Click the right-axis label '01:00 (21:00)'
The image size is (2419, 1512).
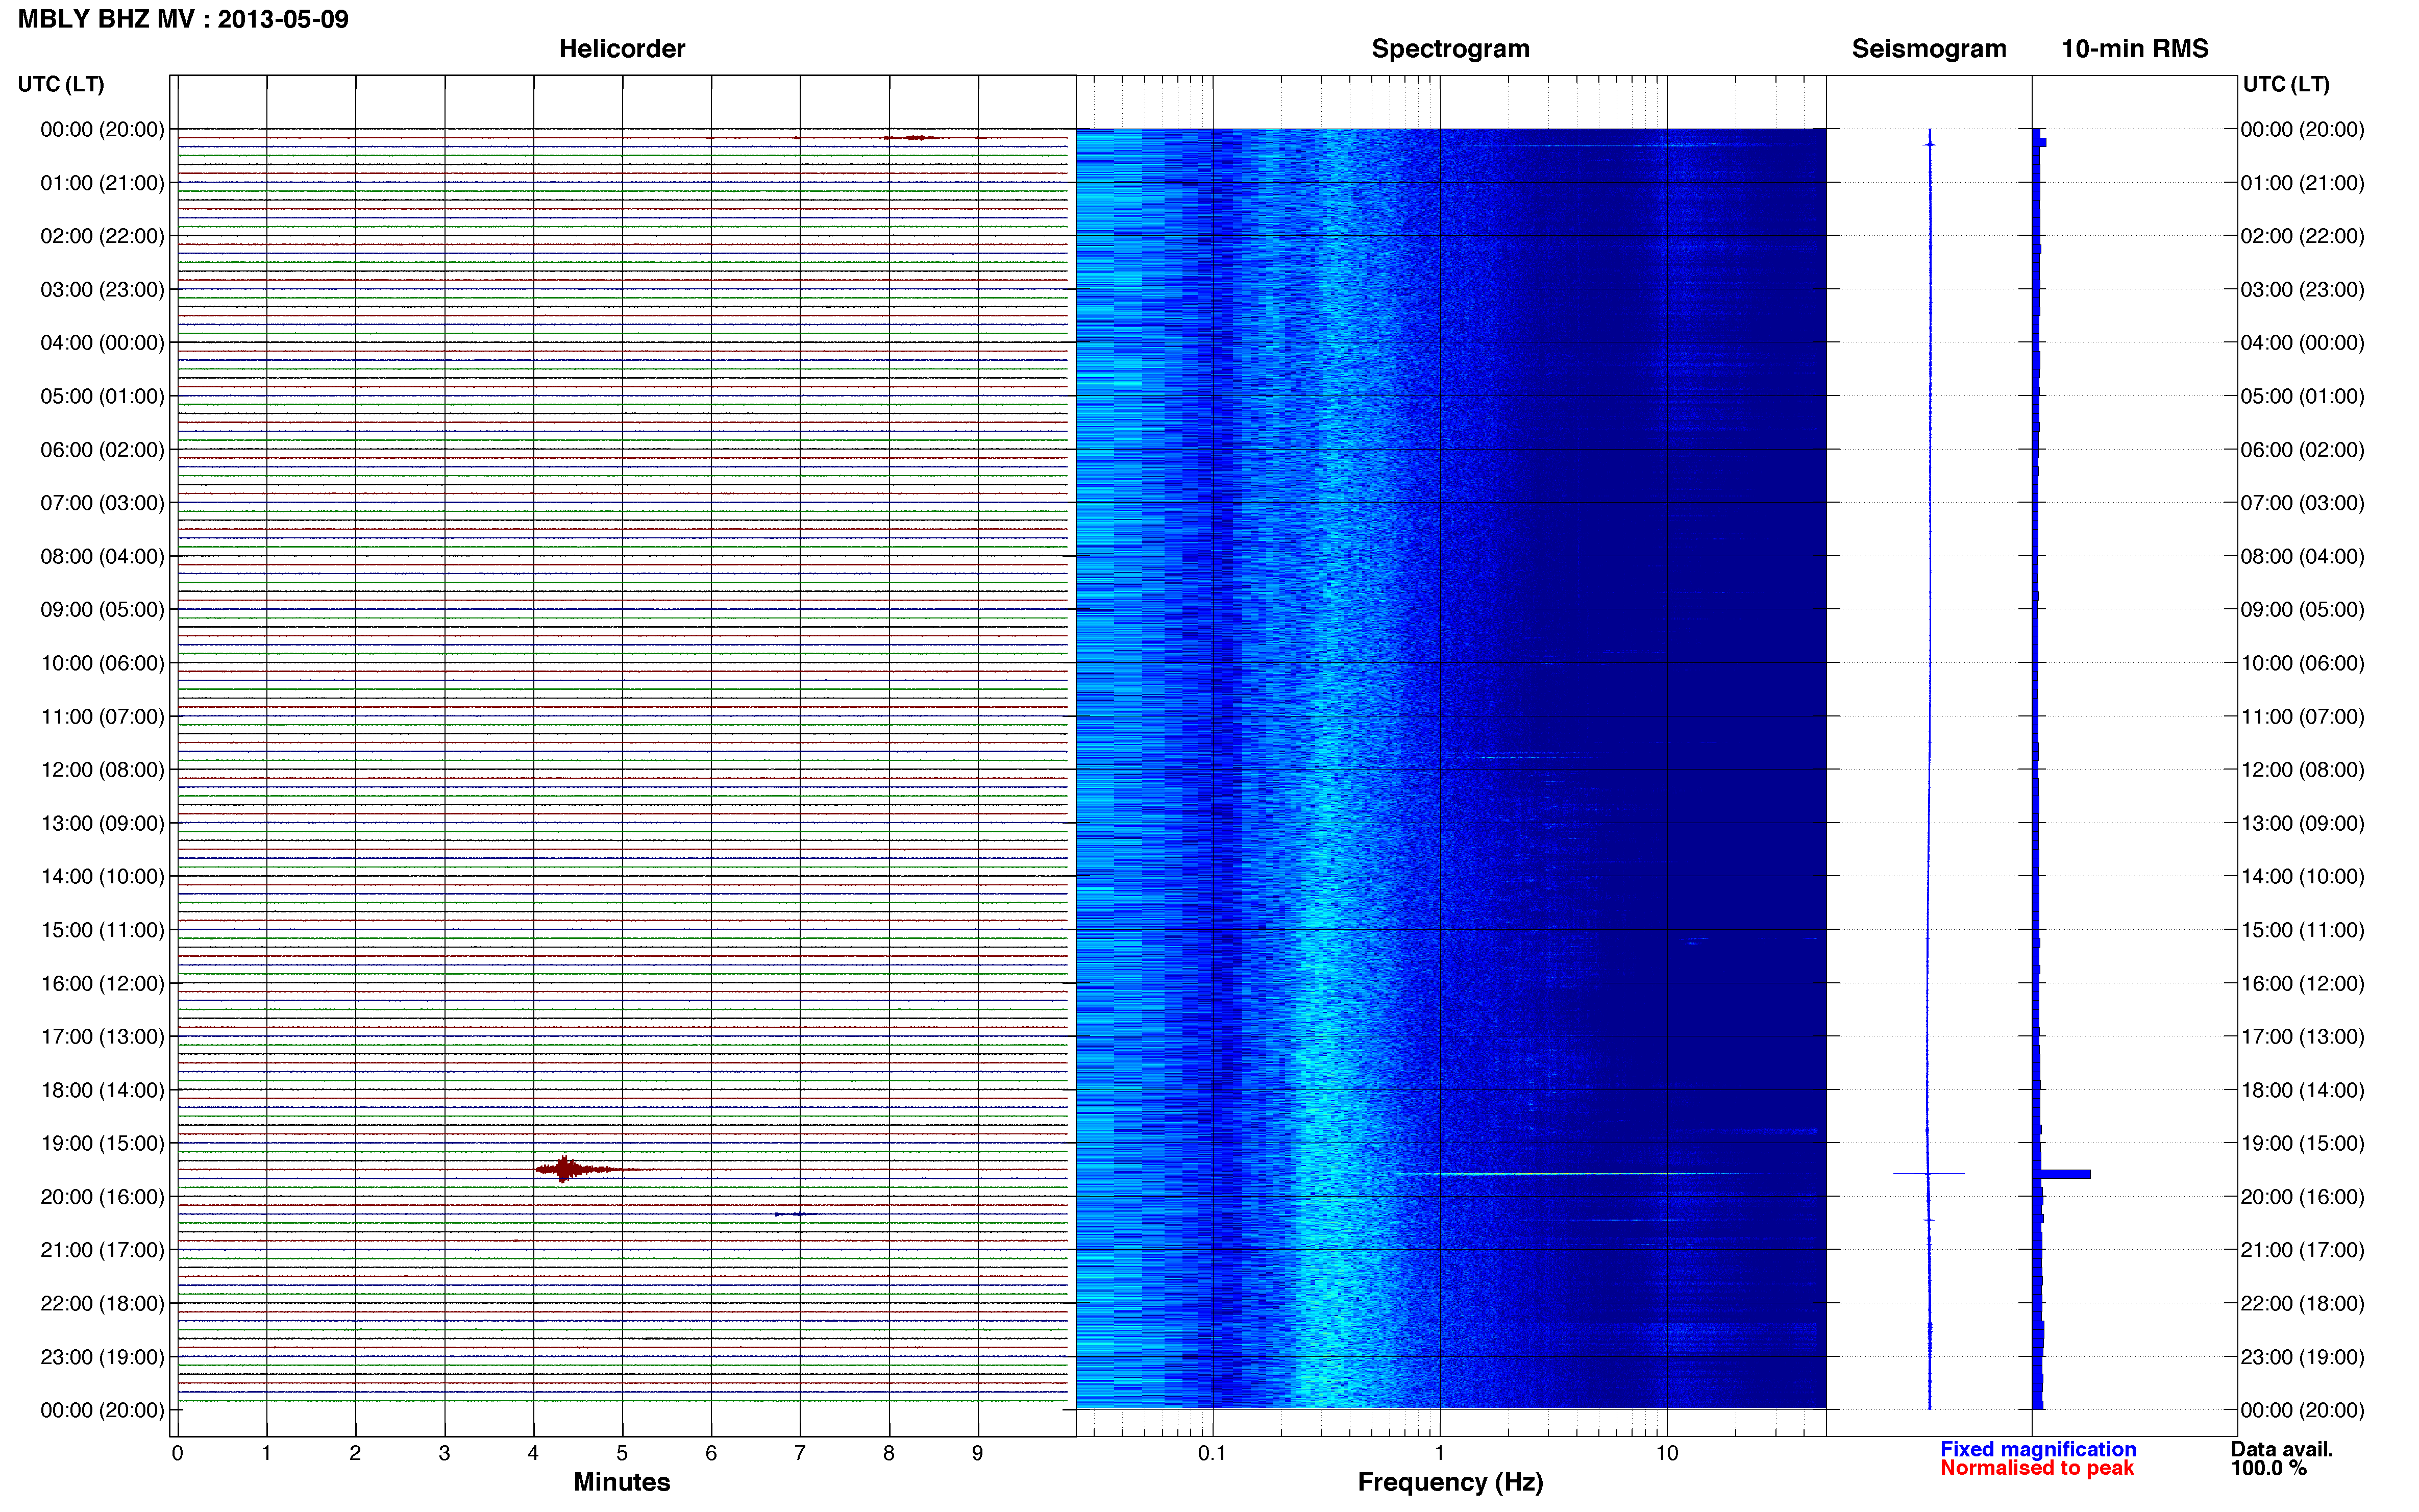coord(2302,183)
